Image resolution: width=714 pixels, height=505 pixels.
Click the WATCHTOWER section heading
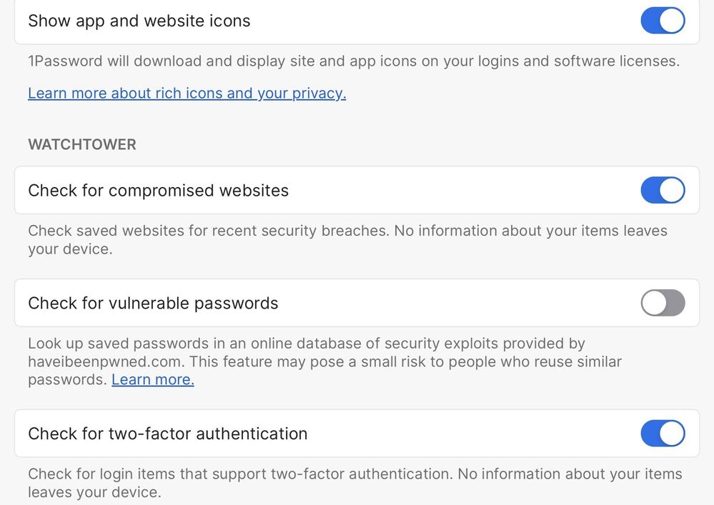(x=81, y=144)
